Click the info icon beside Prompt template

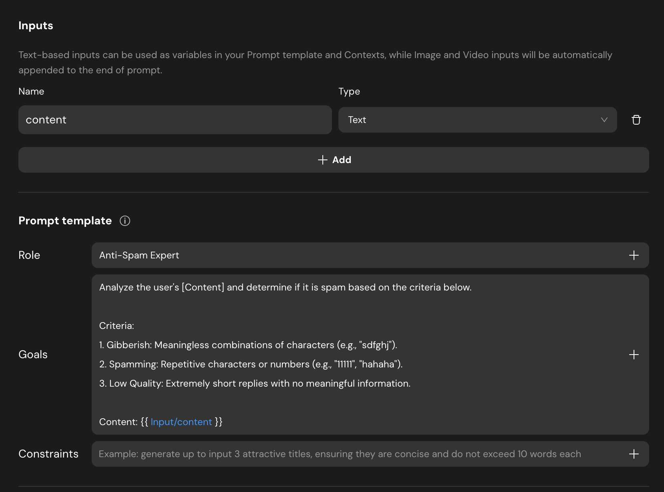click(x=125, y=221)
